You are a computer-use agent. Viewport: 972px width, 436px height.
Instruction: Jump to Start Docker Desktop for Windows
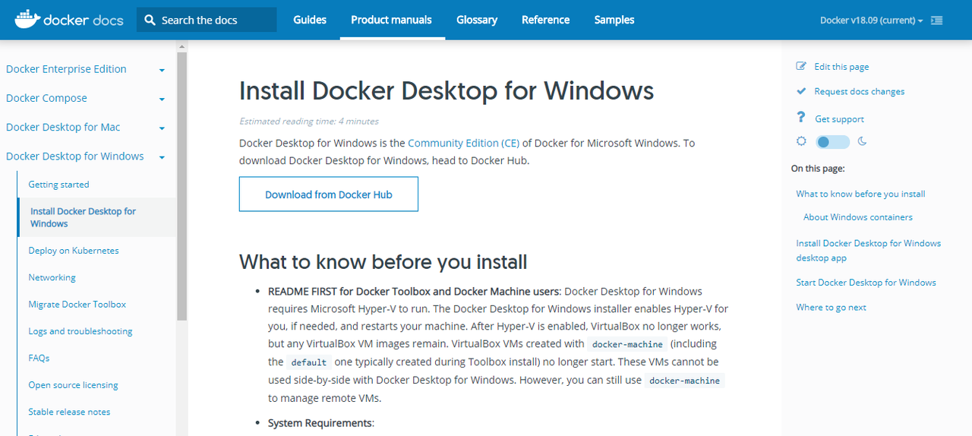866,283
